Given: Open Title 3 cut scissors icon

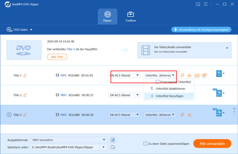Looking at the screenshot, I should (190, 115).
